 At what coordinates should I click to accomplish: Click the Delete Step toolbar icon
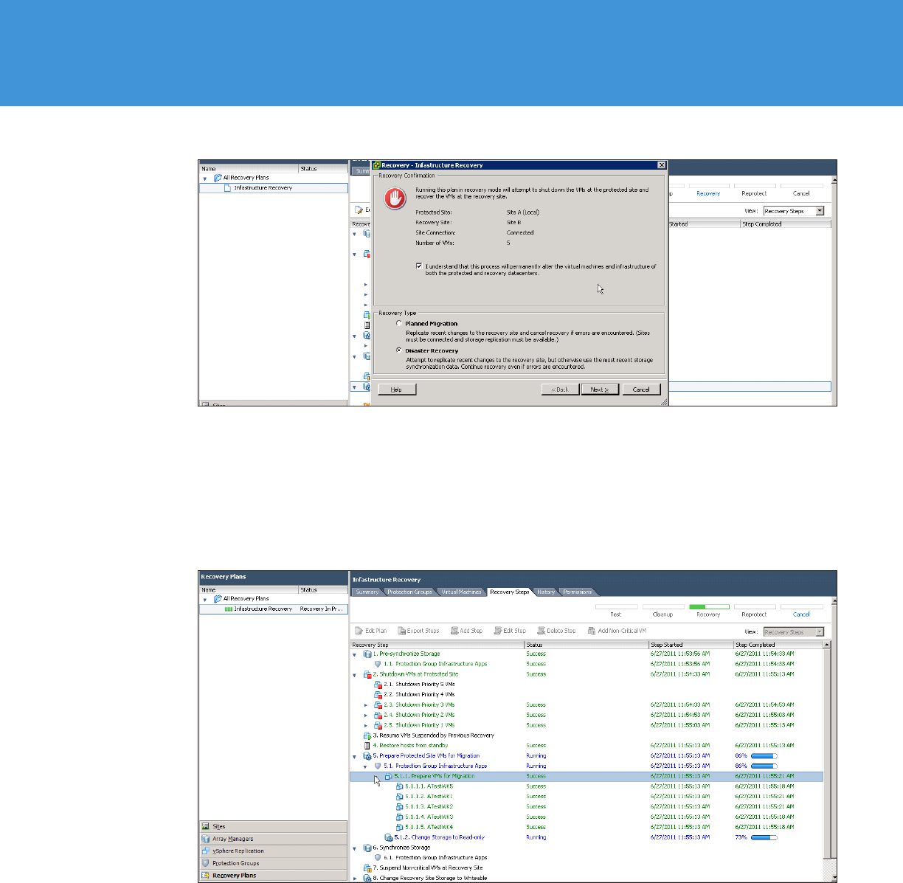pyautogui.click(x=541, y=631)
